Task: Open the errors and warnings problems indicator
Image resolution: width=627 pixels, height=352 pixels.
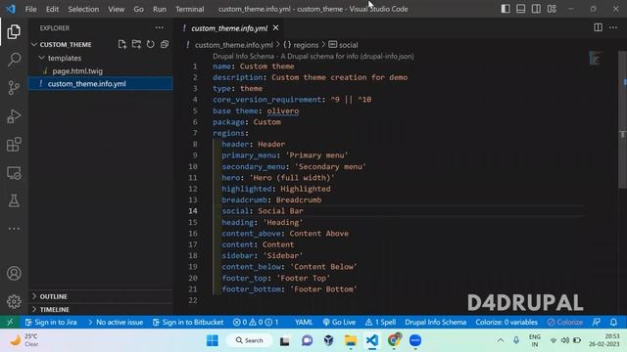Action: (256, 322)
